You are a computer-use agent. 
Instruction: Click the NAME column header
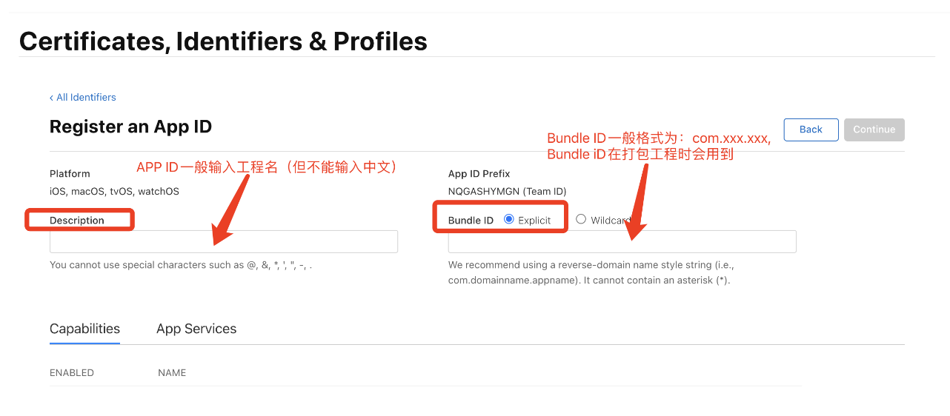[172, 372]
